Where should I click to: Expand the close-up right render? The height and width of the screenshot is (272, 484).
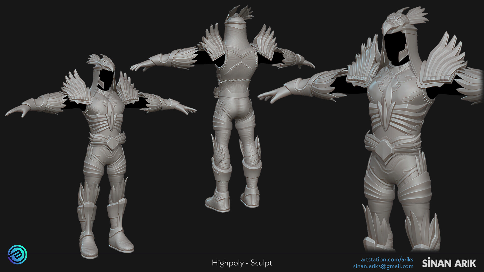pyautogui.click(x=391, y=126)
